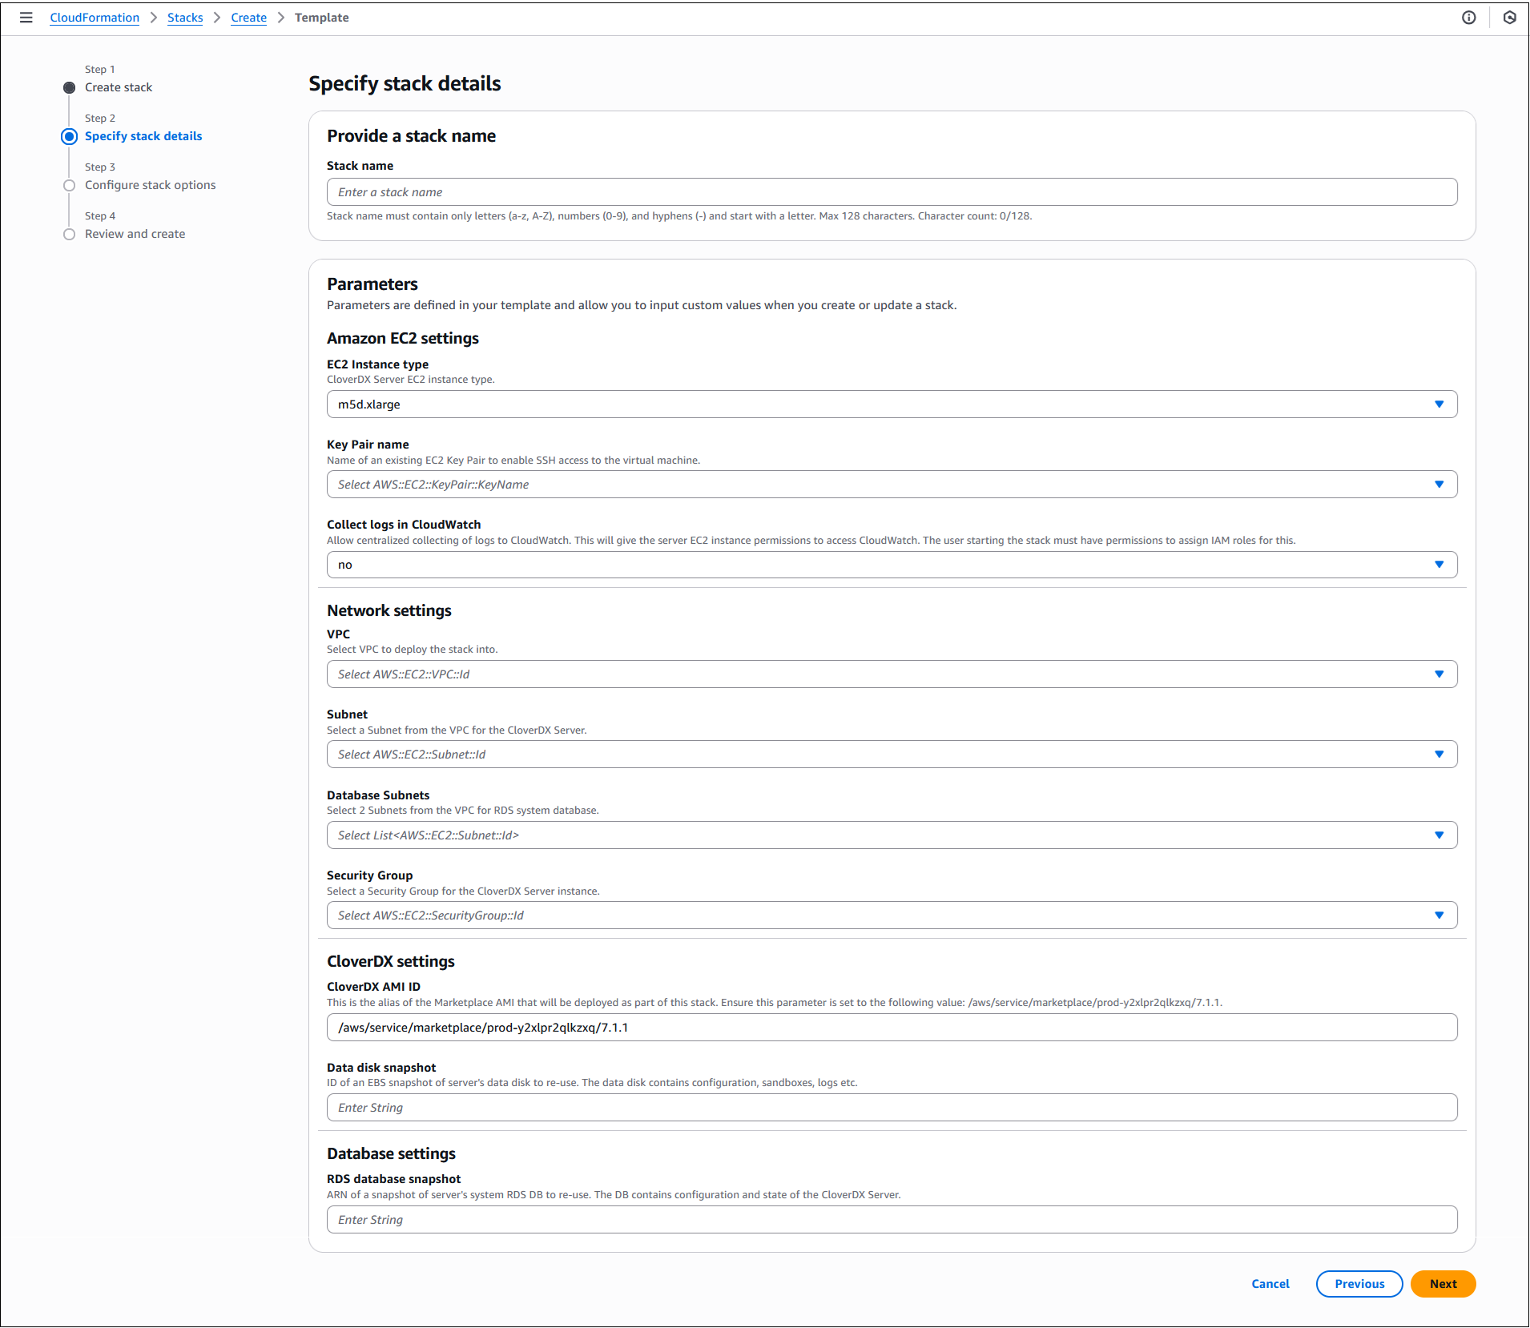1530x1328 pixels.
Task: Navigate to CloudFormation via breadcrumb
Action: (94, 17)
